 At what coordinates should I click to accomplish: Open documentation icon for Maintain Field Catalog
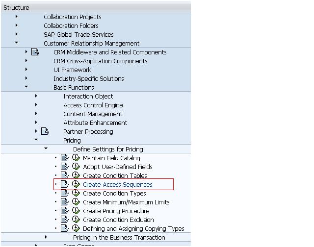pyautogui.click(x=65, y=158)
